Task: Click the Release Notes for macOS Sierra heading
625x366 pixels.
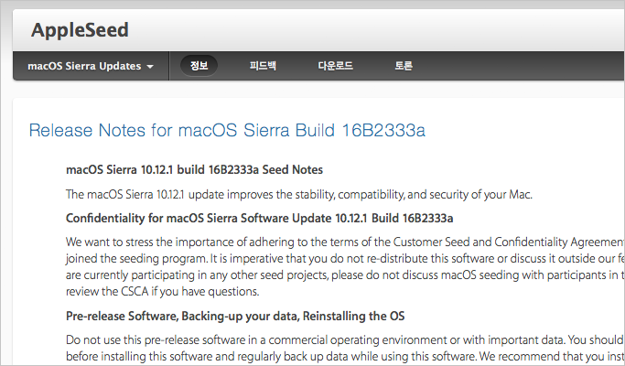Action: tap(227, 130)
